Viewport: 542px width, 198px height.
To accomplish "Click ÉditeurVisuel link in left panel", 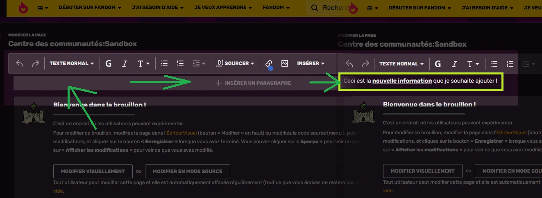I will point(181,133).
